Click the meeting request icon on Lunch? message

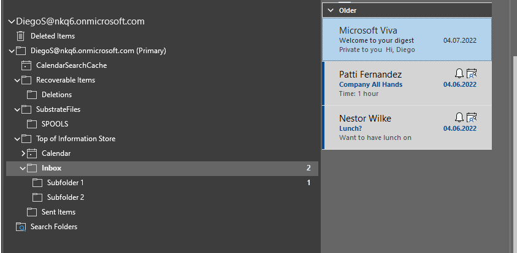pos(472,117)
